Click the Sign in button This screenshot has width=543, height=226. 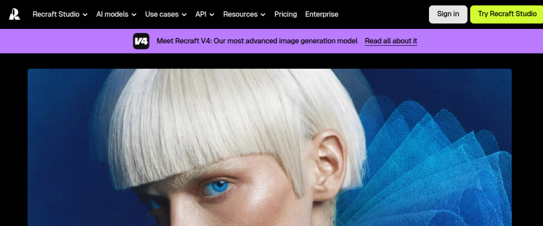point(448,14)
